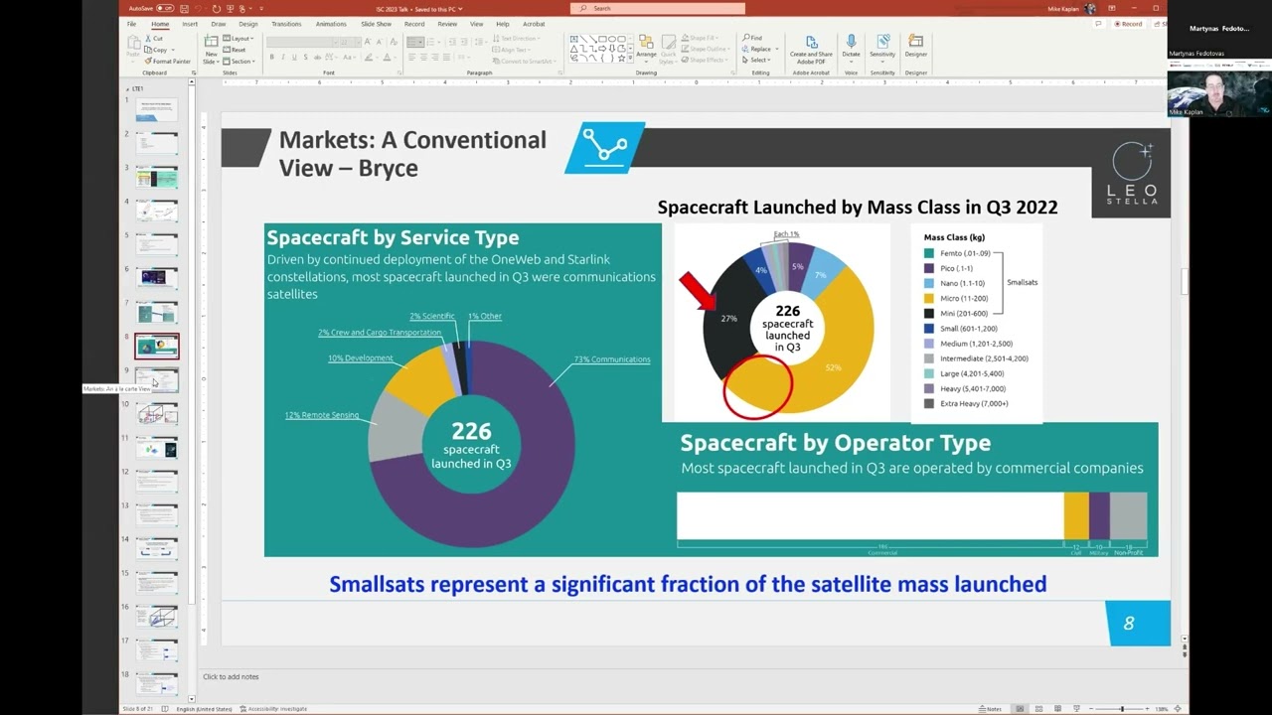The height and width of the screenshot is (715, 1272).
Task: Click the Search box in title bar
Action: (x=658, y=8)
